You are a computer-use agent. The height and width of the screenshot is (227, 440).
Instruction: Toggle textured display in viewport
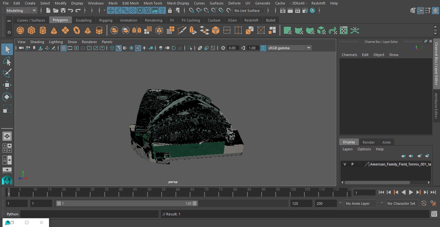pos(138,48)
